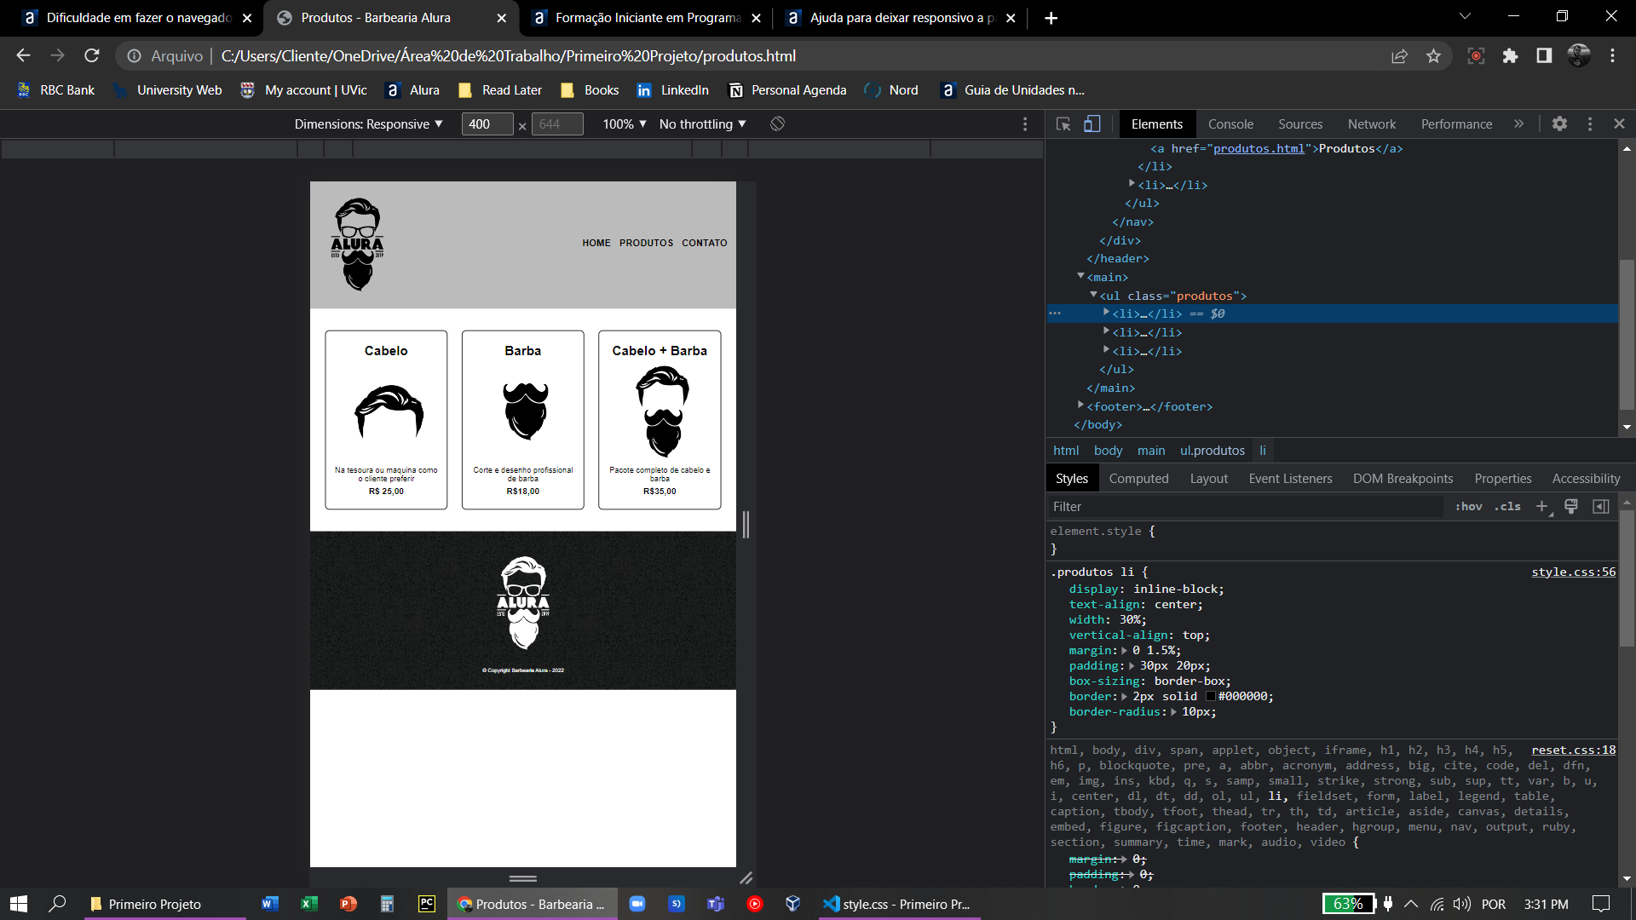
Task: Switch to the Console tab in DevTools
Action: [1231, 124]
